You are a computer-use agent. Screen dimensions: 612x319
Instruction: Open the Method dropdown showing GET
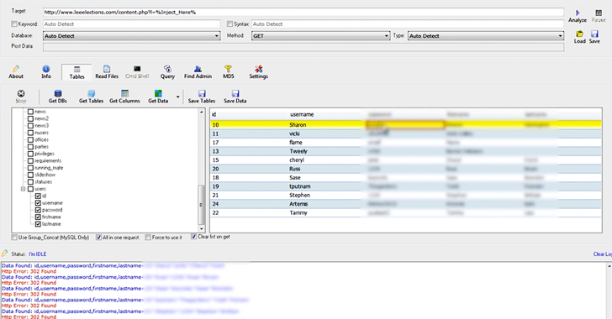click(x=321, y=36)
